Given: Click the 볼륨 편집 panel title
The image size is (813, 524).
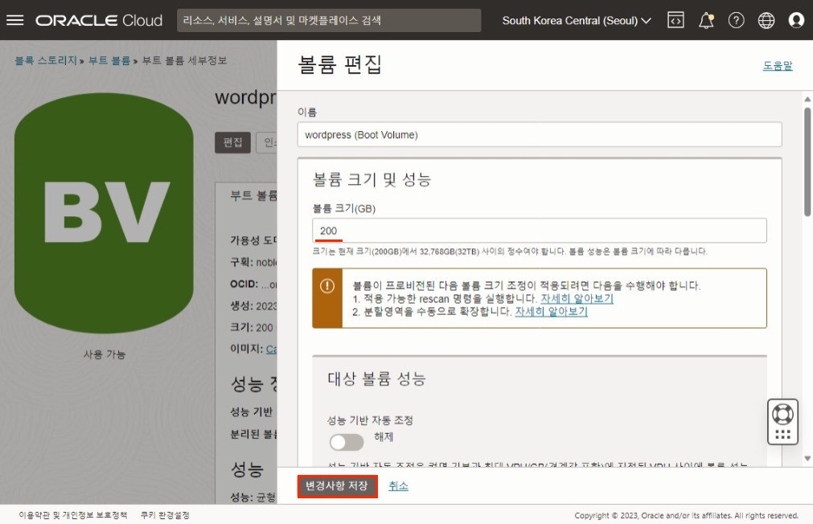Looking at the screenshot, I should click(339, 64).
